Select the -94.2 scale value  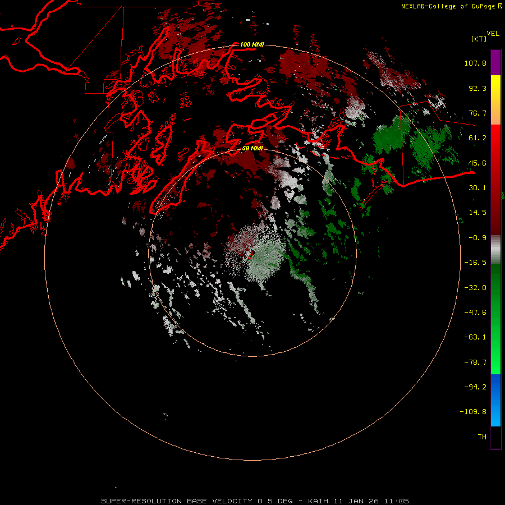coord(475,387)
